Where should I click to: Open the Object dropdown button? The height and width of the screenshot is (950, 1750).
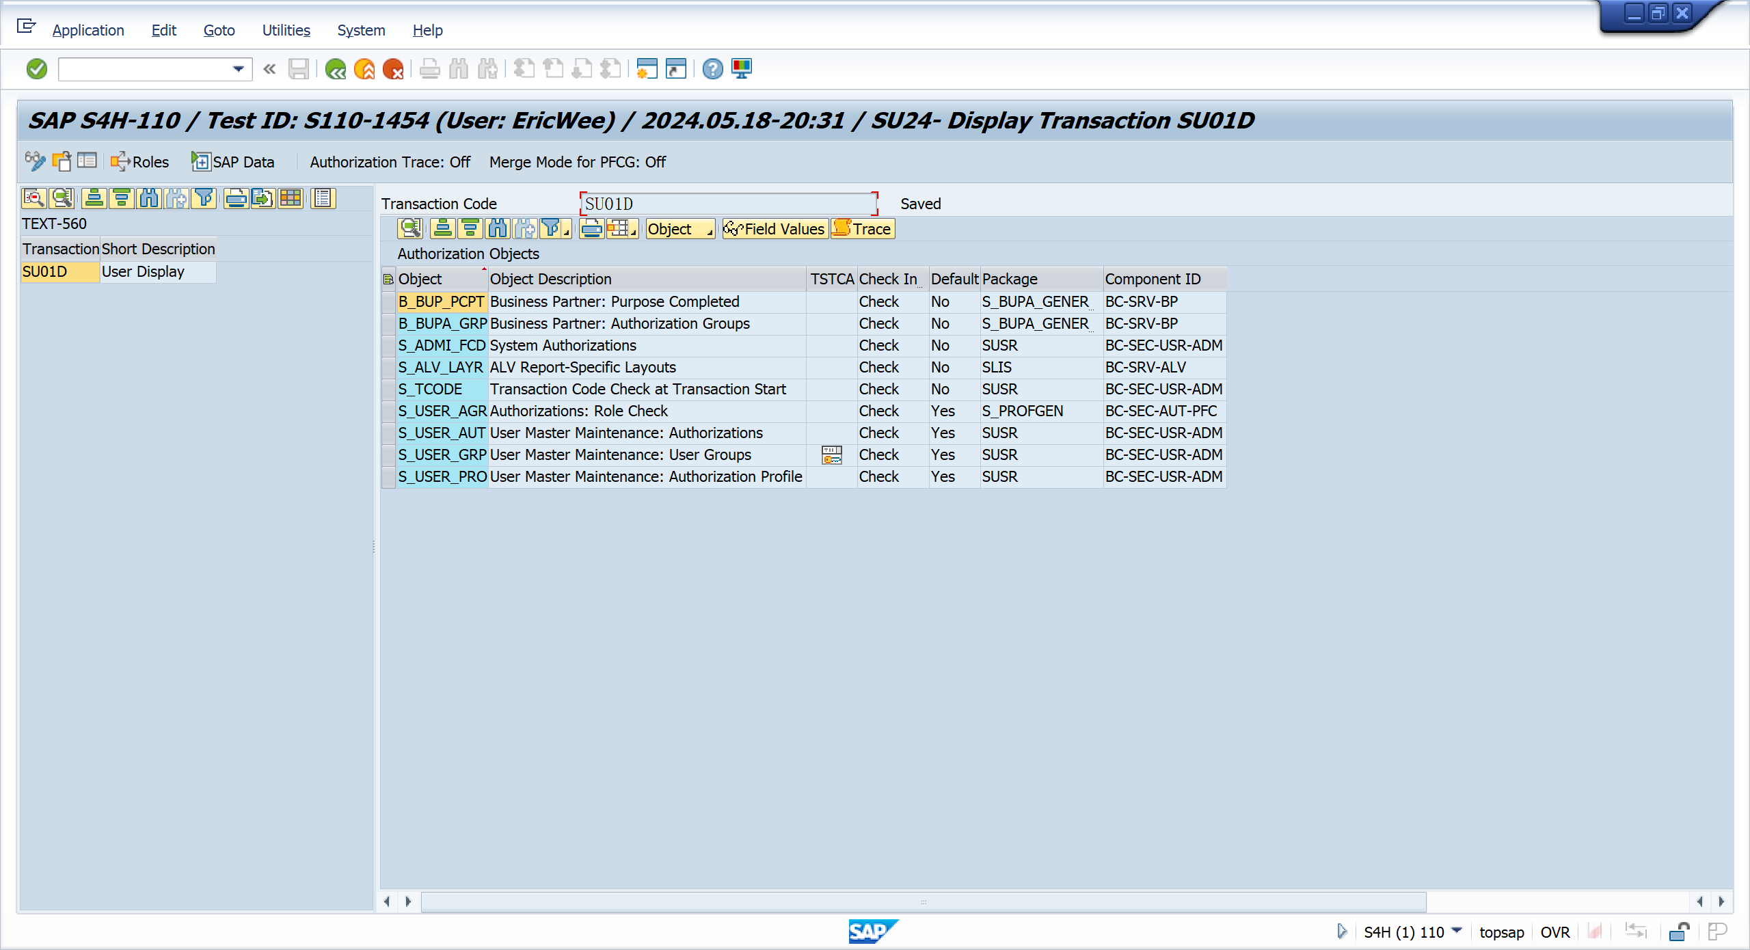679,229
